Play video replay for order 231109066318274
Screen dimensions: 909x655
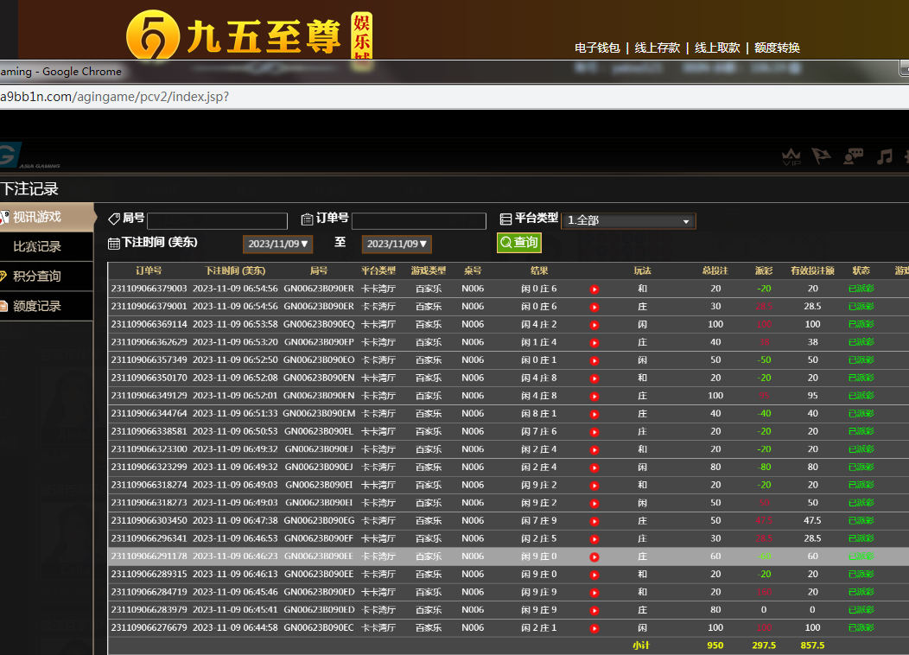594,486
